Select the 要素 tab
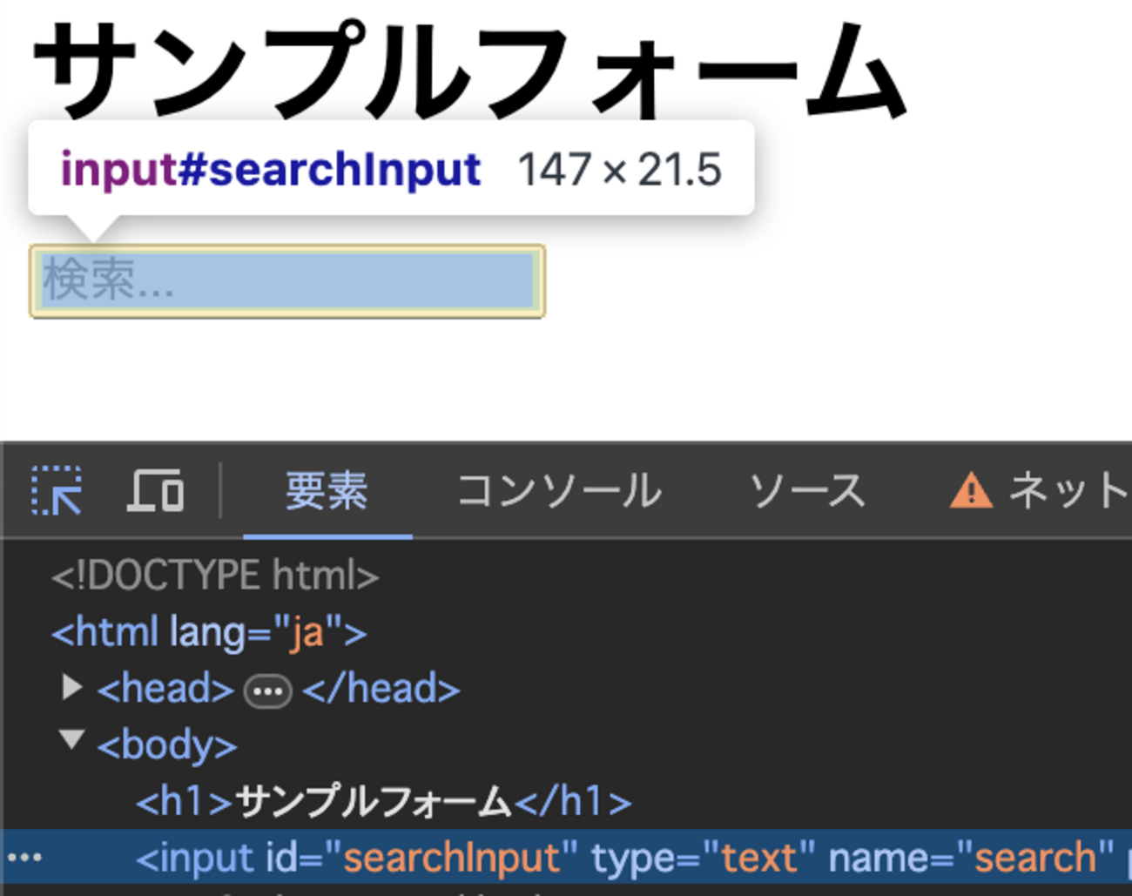 click(x=327, y=490)
